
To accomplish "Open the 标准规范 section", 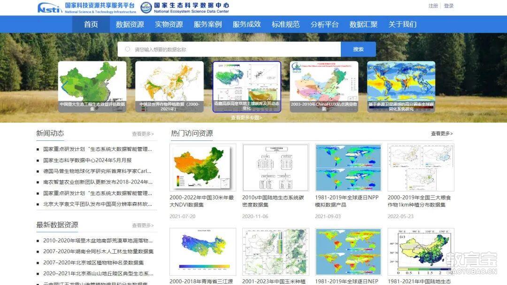I will click(x=285, y=24).
